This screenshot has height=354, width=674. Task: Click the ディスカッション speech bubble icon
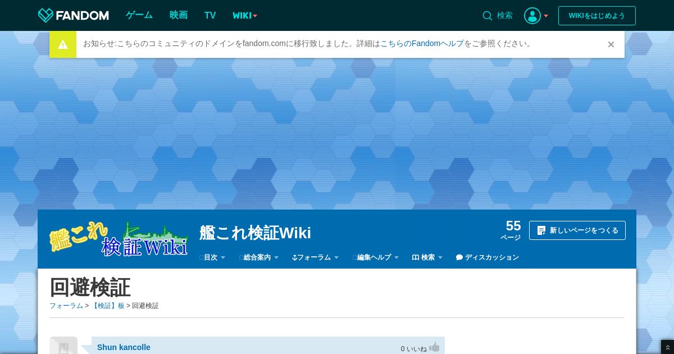coord(459,257)
